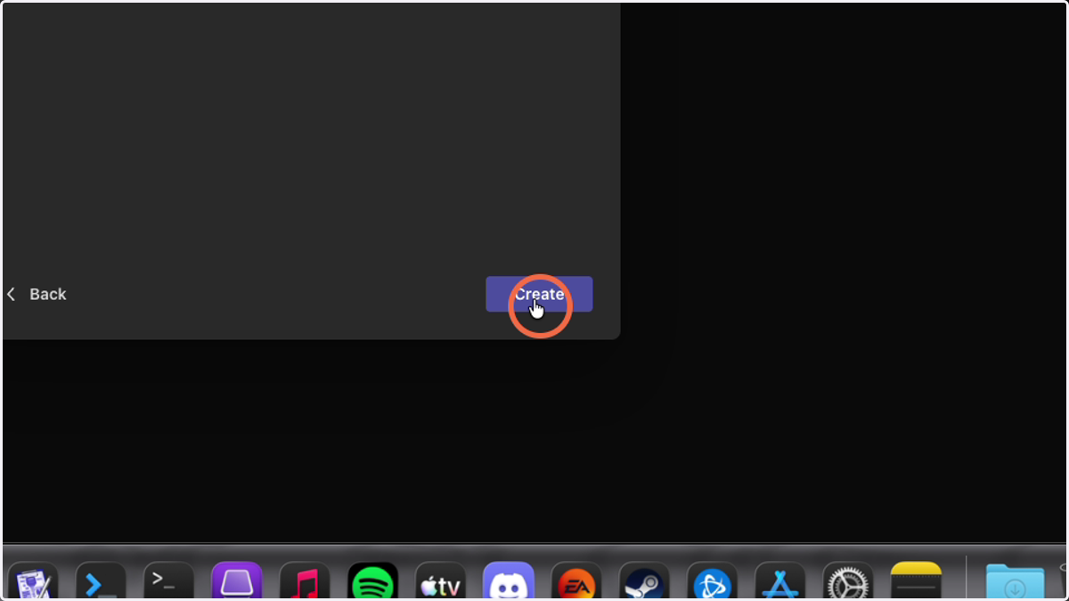This screenshot has height=601, width=1069.
Task: Open the Downloads folder in dock
Action: click(x=1015, y=581)
